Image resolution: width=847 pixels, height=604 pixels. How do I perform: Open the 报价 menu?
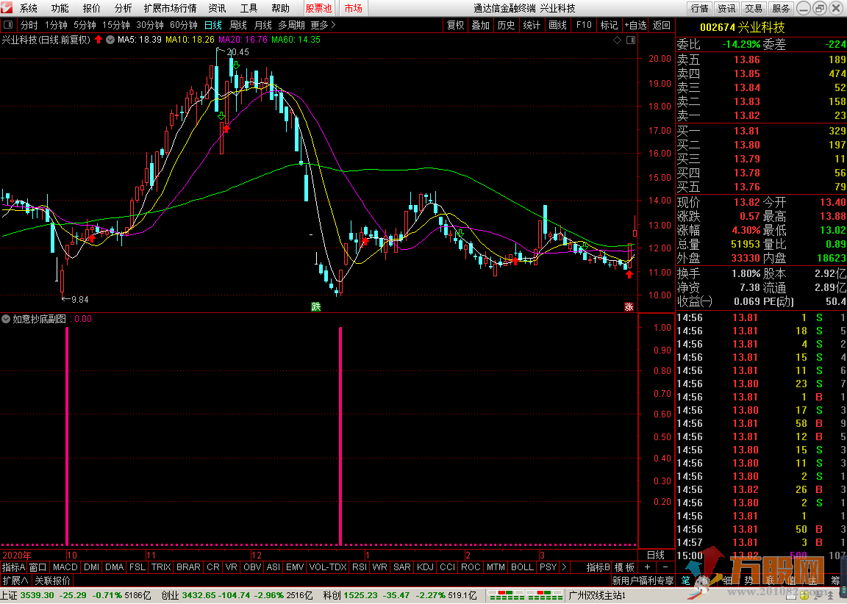[91, 8]
